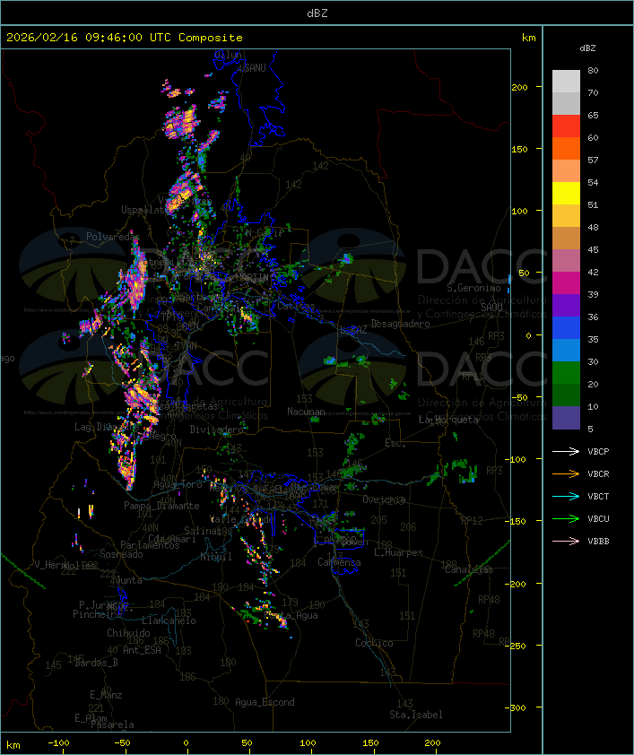Click the -100 tick on the horizontal axis
The height and width of the screenshot is (755, 634).
[x=58, y=743]
